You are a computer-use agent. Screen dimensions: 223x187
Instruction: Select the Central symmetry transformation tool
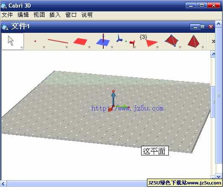[x=126, y=41]
